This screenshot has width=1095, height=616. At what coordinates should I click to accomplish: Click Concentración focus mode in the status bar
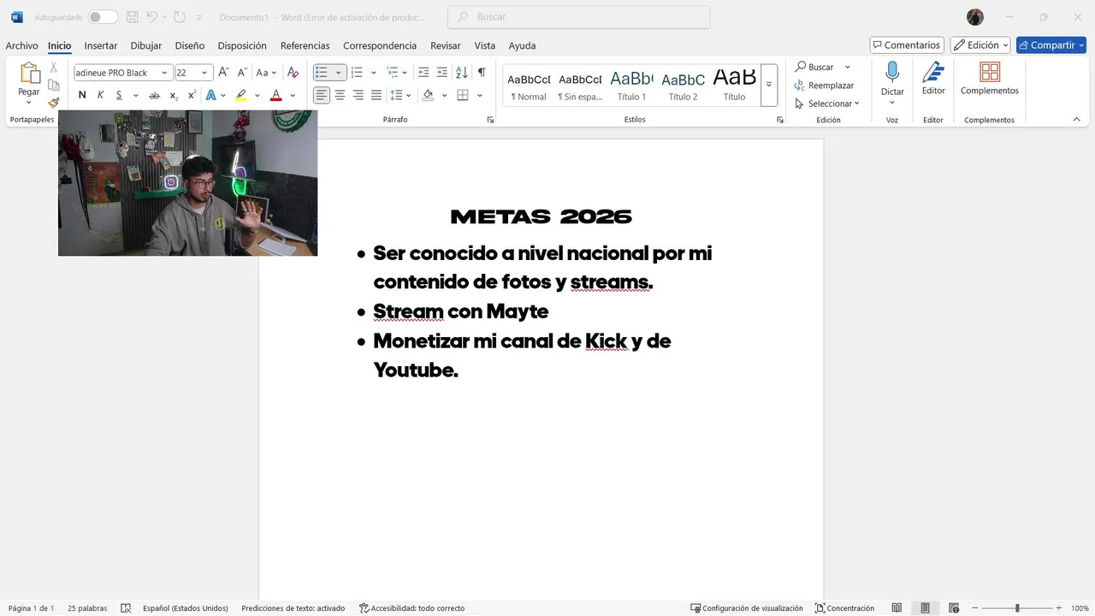[x=844, y=608]
